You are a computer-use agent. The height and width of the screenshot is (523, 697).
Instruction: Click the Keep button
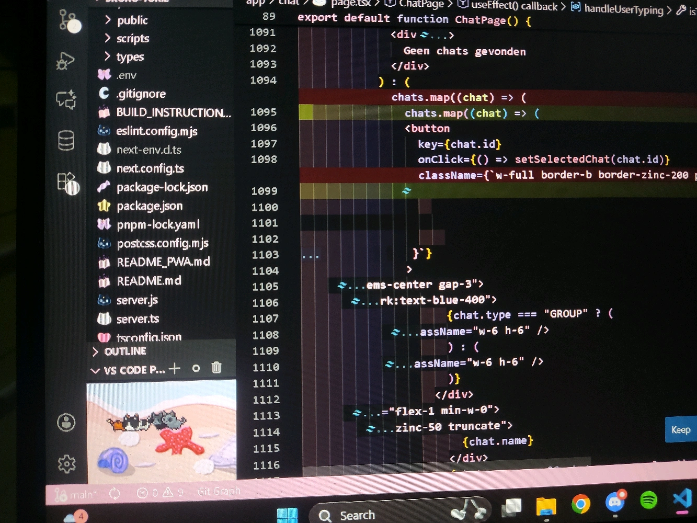[x=680, y=429]
